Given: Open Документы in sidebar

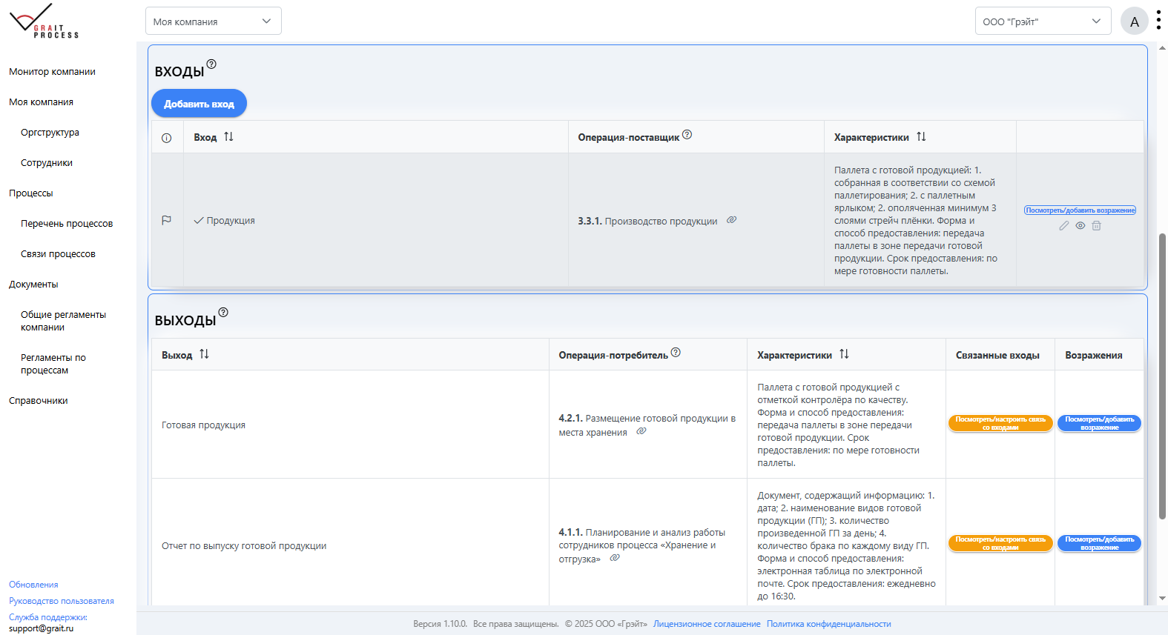Looking at the screenshot, I should [33, 285].
